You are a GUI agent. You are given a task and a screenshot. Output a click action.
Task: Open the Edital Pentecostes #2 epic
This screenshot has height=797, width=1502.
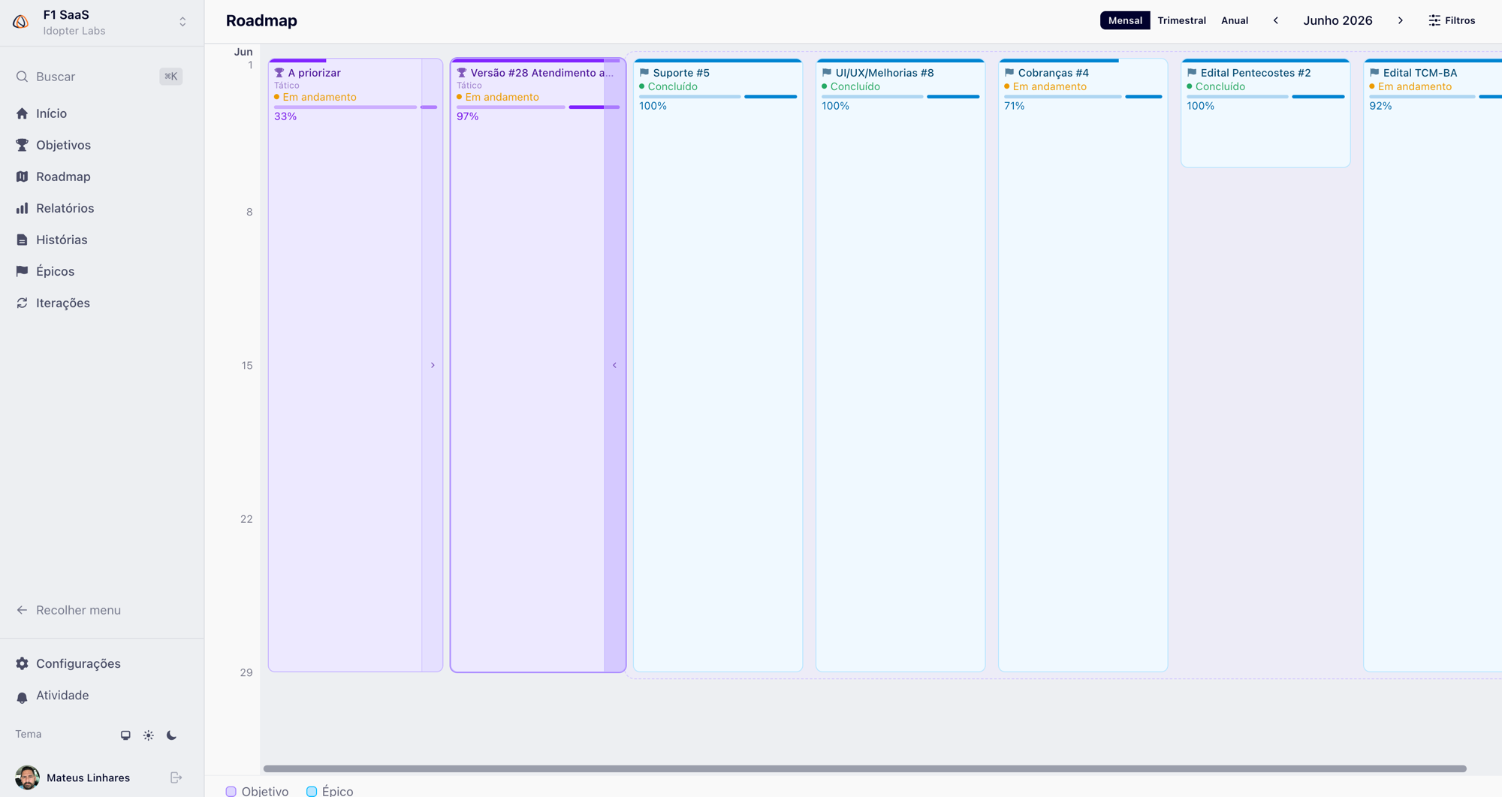1256,73
